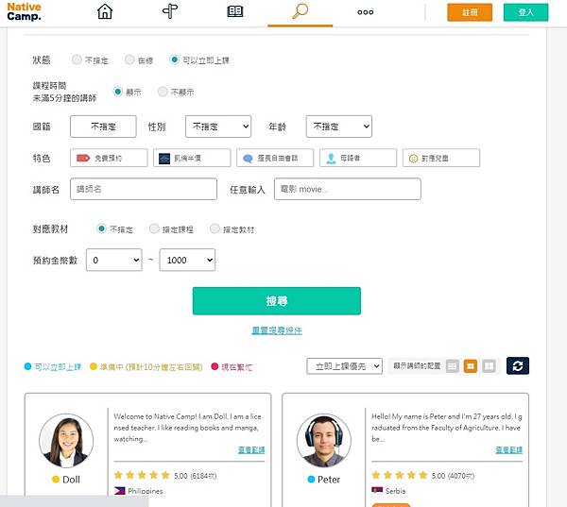Expand the 年齡 age dropdown
This screenshot has height=507, width=567.
(339, 127)
